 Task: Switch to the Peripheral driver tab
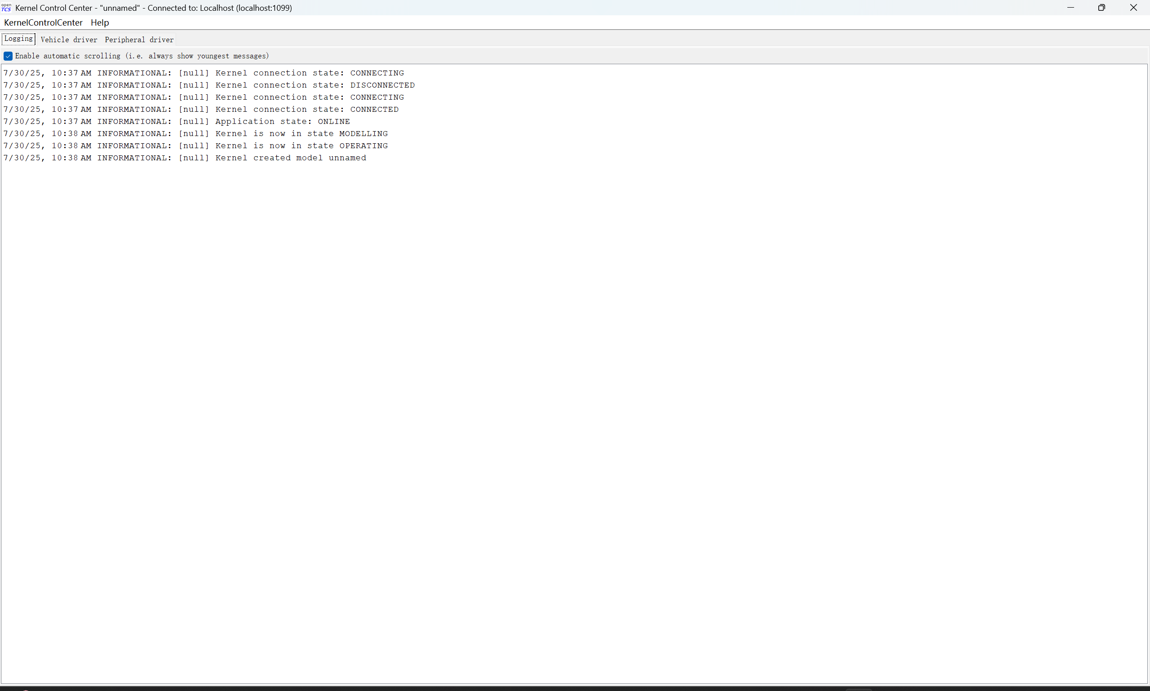[139, 40]
